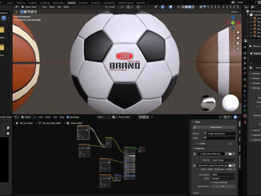
Task: Open the Node Wrangler sidebar tab
Action: point(240,162)
